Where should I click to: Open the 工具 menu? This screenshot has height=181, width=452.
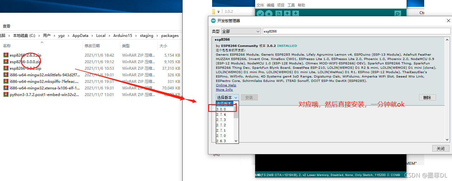point(291,5)
